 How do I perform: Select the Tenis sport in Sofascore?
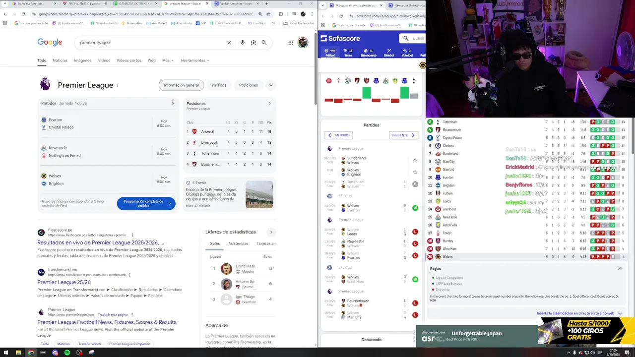pos(348,53)
